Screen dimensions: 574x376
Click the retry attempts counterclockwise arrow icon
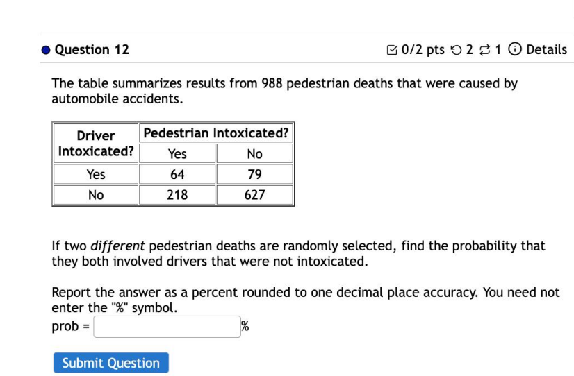click(456, 50)
